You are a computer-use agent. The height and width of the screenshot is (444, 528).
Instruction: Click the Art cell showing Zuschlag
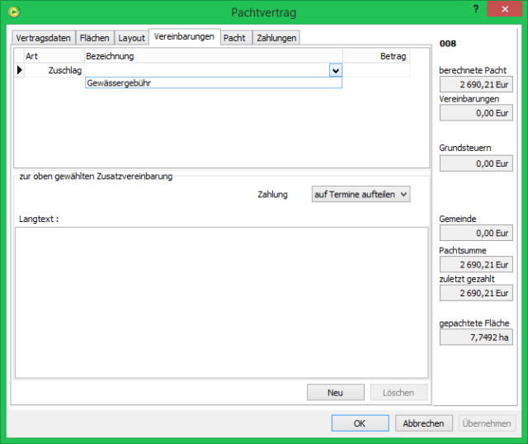[54, 71]
